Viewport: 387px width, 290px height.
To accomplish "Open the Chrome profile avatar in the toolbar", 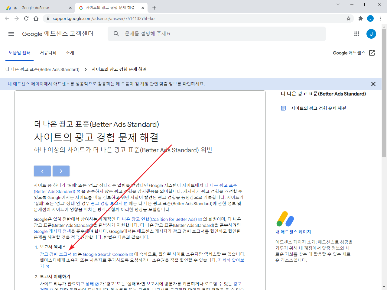I will [370, 18].
